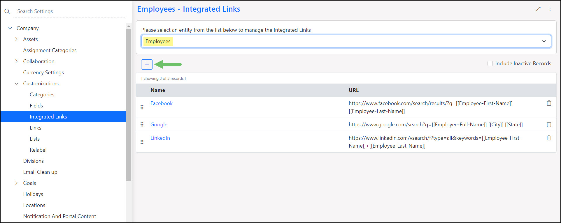561x223 pixels.
Task: Select Categories under Customizations
Action: coord(42,95)
